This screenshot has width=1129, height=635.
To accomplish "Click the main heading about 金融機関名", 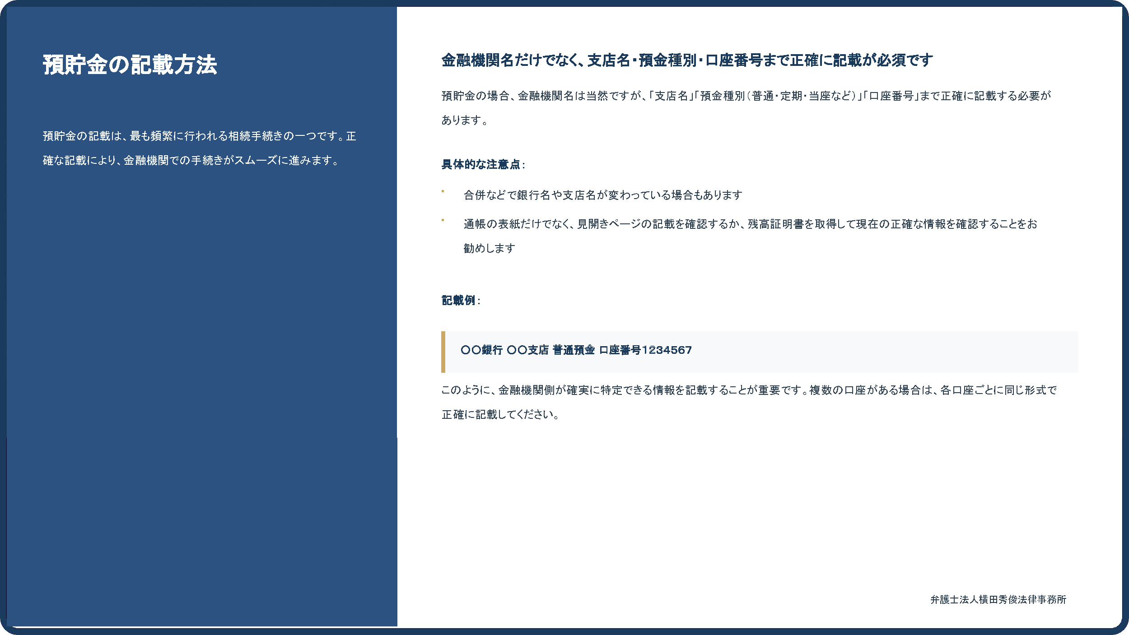I will click(x=687, y=60).
